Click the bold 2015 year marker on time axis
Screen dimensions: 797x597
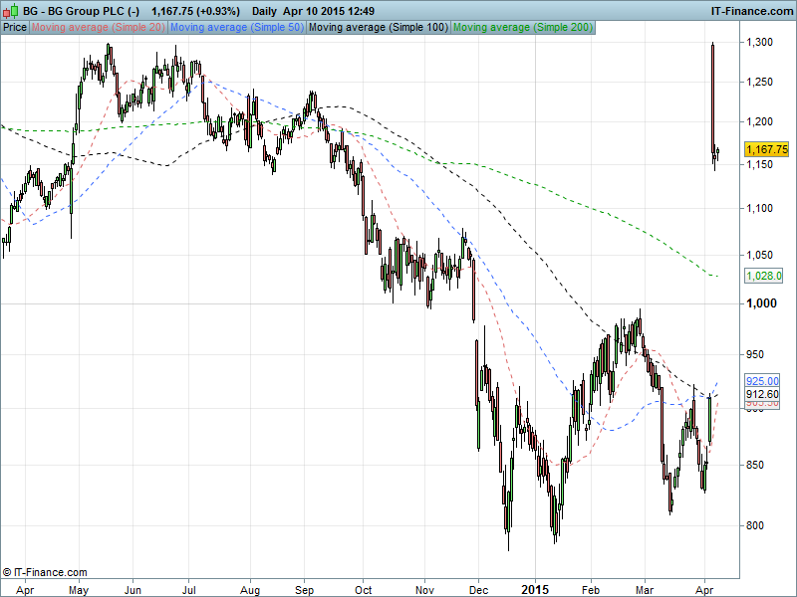coord(535,589)
